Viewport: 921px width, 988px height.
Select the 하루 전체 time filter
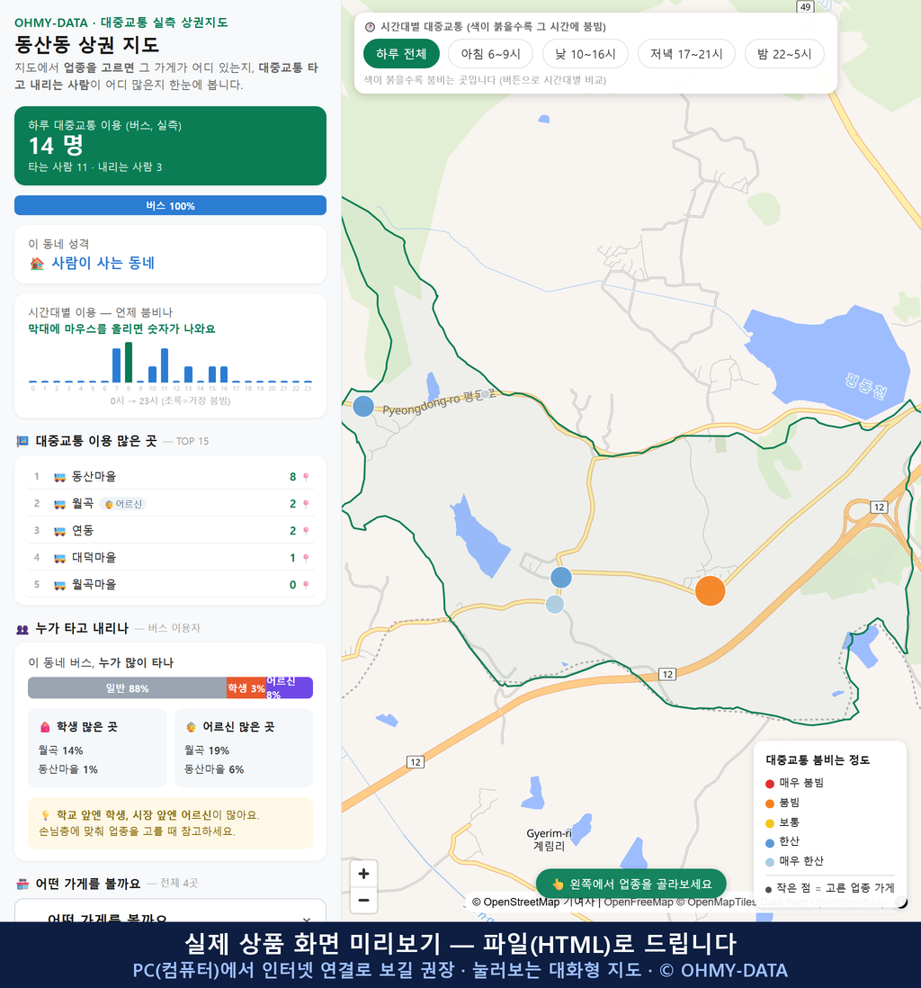click(x=401, y=54)
